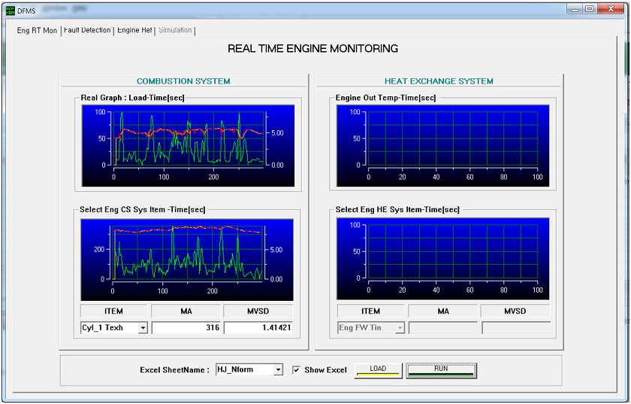Click the HEAT EXCHANGE SYSTEM heading
The height and width of the screenshot is (404, 631).
click(439, 81)
